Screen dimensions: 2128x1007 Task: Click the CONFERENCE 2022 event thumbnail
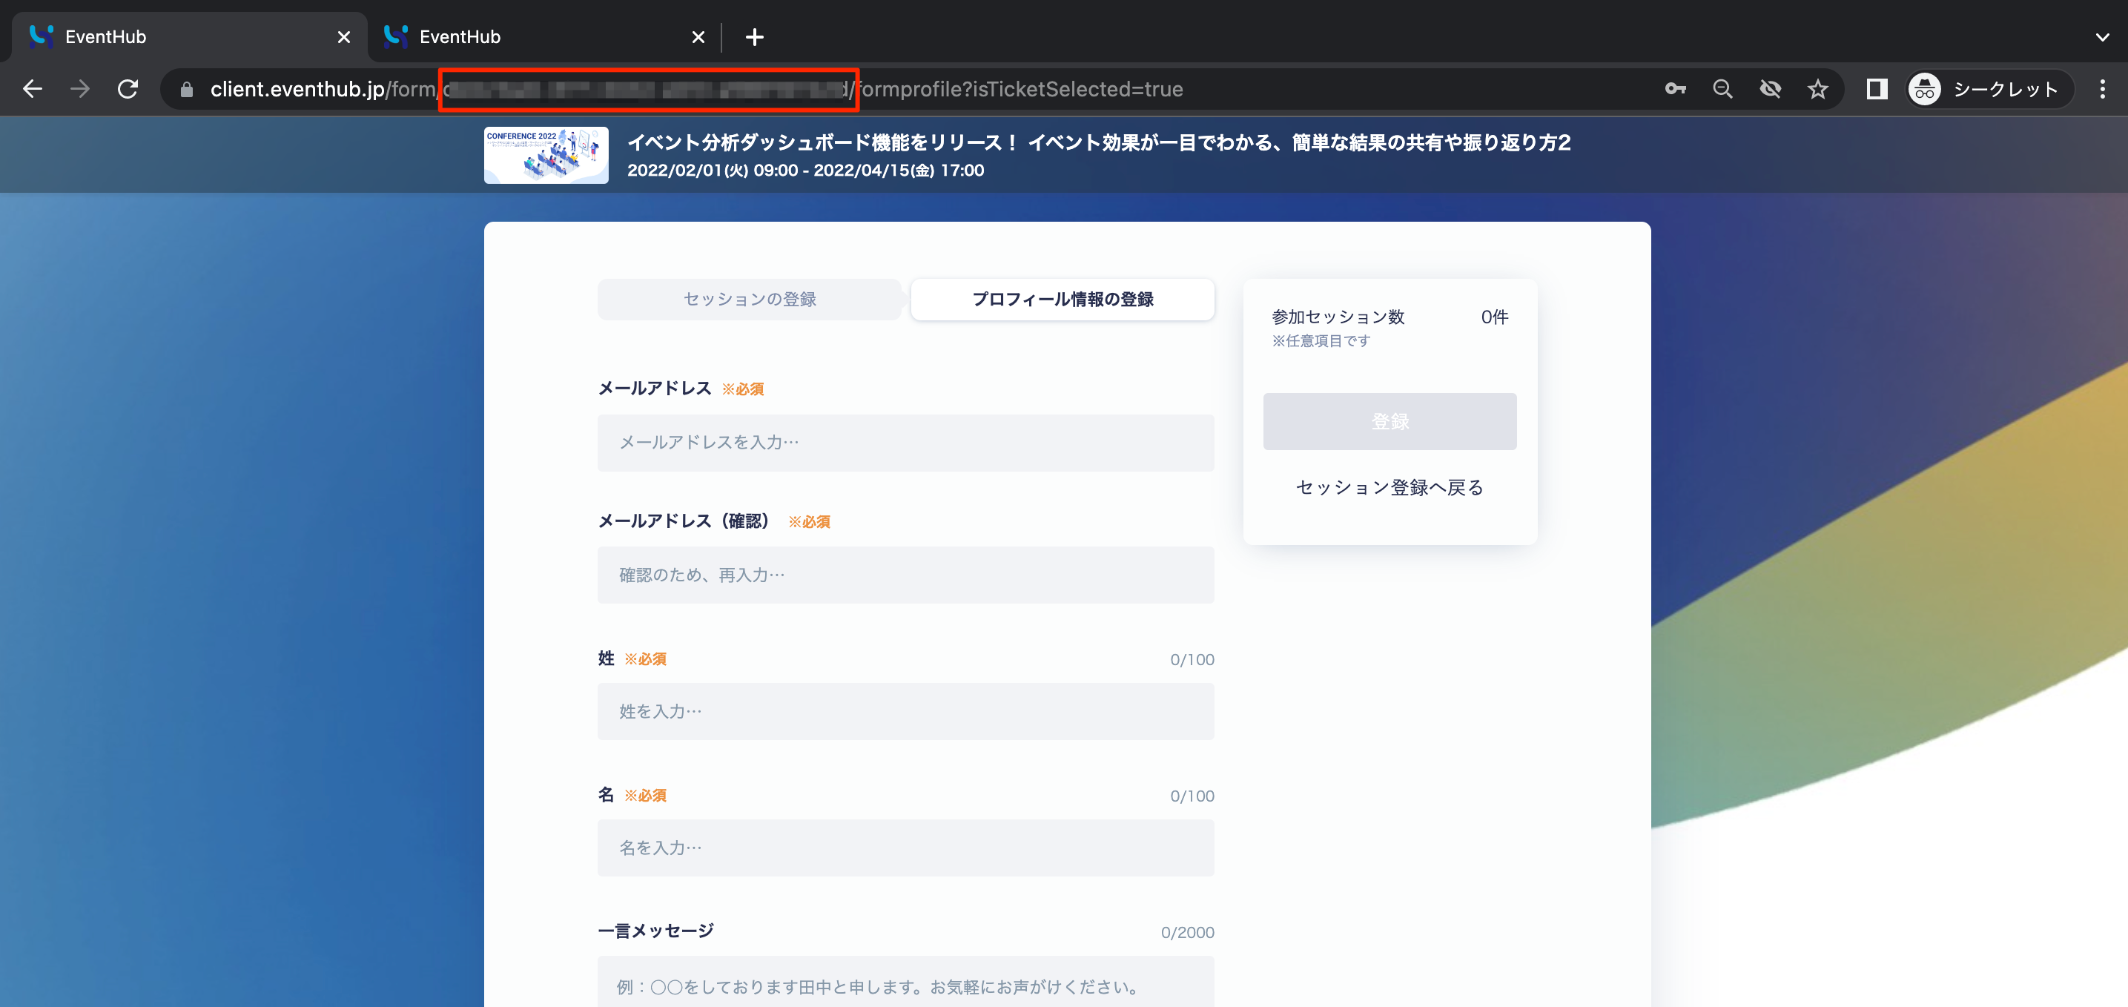coord(546,155)
